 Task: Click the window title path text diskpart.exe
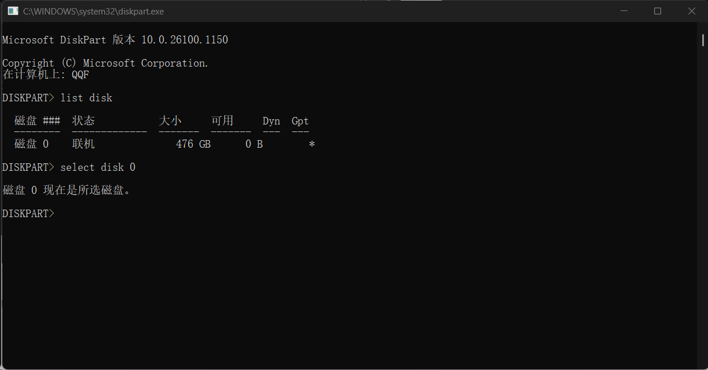click(93, 11)
